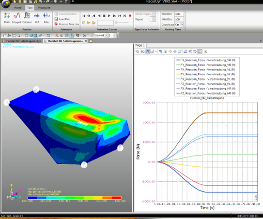Click the XGridSize input field
The width and height of the screenshot is (263, 219).
pyautogui.click(x=179, y=14)
